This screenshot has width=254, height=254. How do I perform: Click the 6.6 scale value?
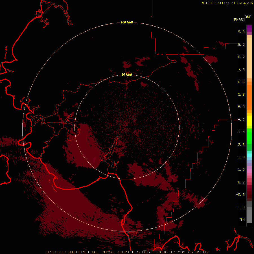tap(241, 82)
